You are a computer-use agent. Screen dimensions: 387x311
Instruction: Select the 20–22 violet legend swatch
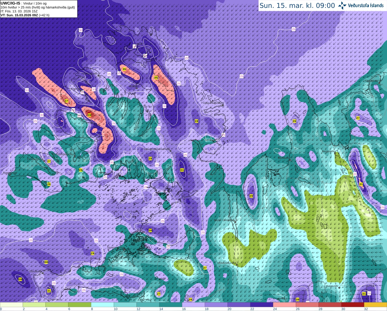click(239, 305)
